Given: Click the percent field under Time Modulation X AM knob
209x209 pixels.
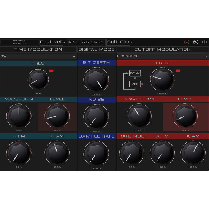Looking at the screenshot, I should coord(57,167).
